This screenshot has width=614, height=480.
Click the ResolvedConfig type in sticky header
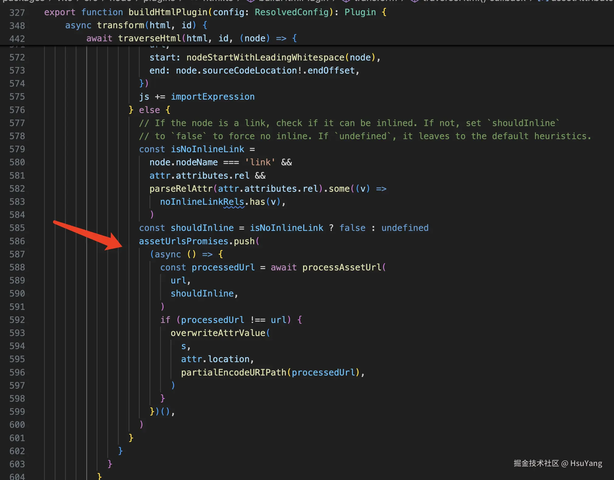point(291,12)
